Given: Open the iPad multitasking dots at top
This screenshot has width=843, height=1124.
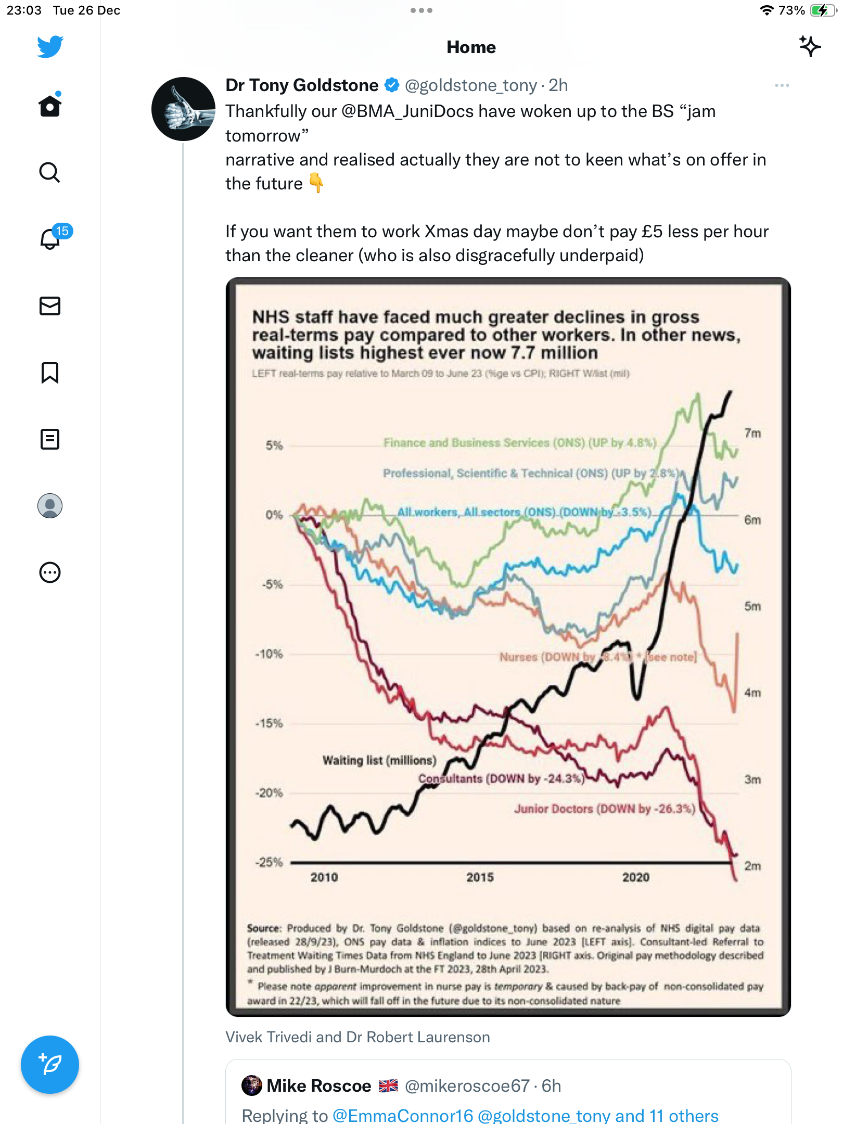Looking at the screenshot, I should 421,10.
